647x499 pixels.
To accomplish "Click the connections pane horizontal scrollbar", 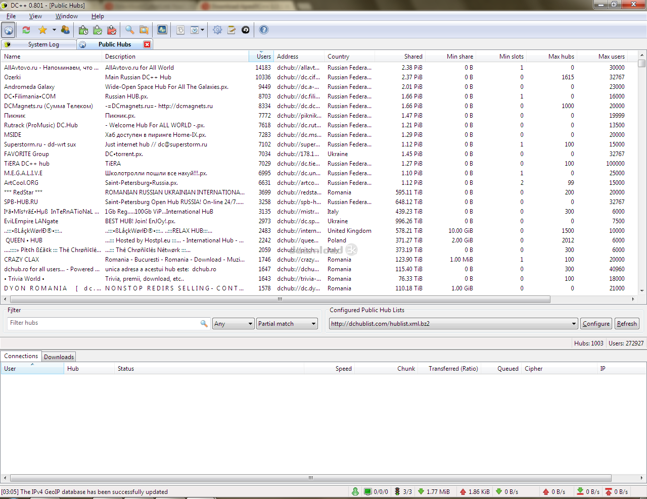I will [310, 478].
